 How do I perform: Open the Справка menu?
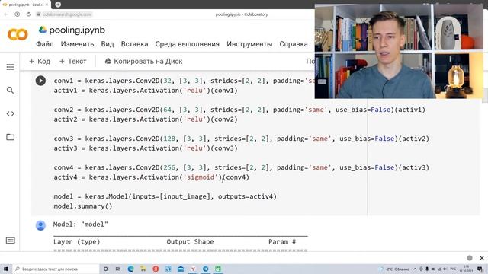click(294, 44)
